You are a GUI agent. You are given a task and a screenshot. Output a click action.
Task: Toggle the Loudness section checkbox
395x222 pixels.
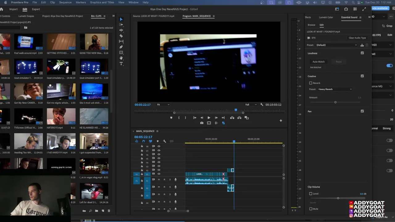point(362,53)
